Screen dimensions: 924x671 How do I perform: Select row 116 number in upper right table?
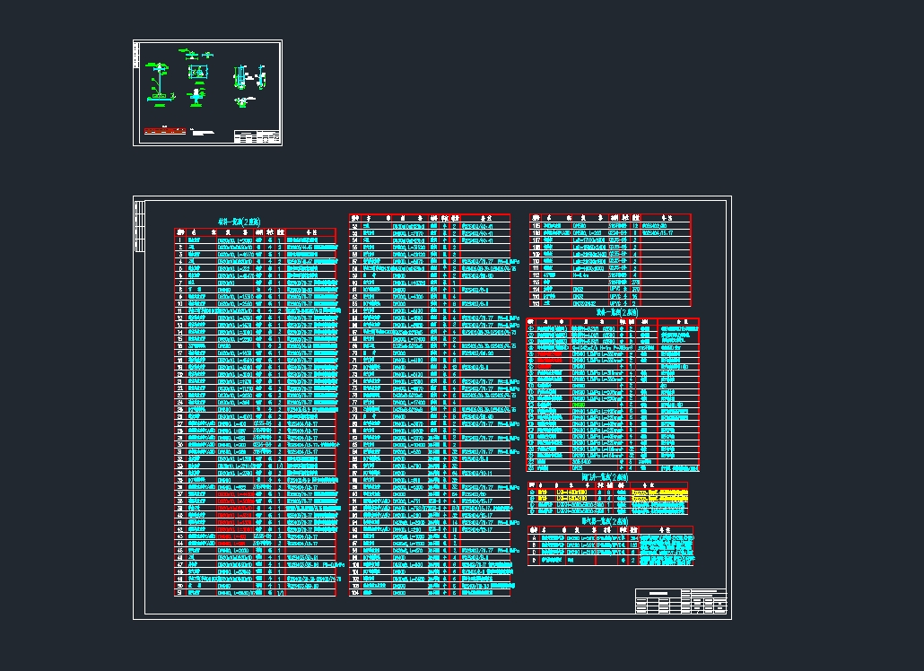(536, 303)
